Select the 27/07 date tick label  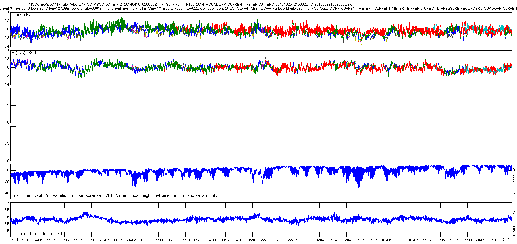coord(104,240)
